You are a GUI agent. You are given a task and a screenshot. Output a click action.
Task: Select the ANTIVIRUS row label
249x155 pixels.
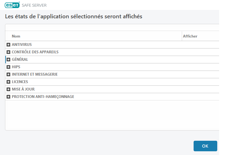point(22,45)
